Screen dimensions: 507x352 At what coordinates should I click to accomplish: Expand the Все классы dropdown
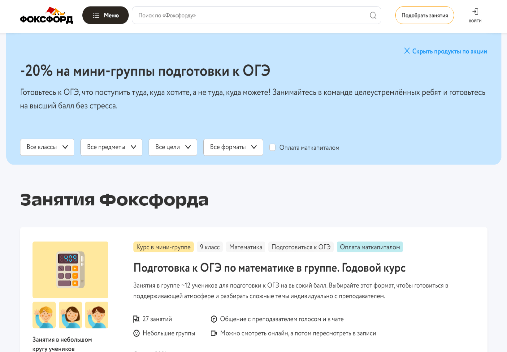click(x=47, y=147)
